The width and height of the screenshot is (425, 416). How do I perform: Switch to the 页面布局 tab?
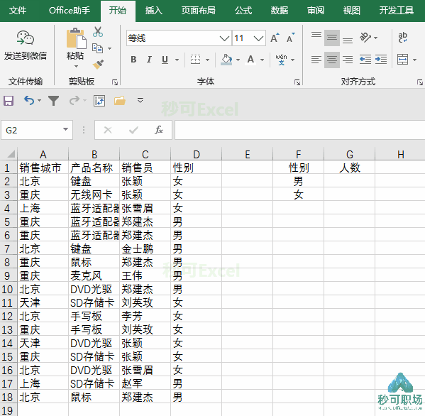pos(199,11)
